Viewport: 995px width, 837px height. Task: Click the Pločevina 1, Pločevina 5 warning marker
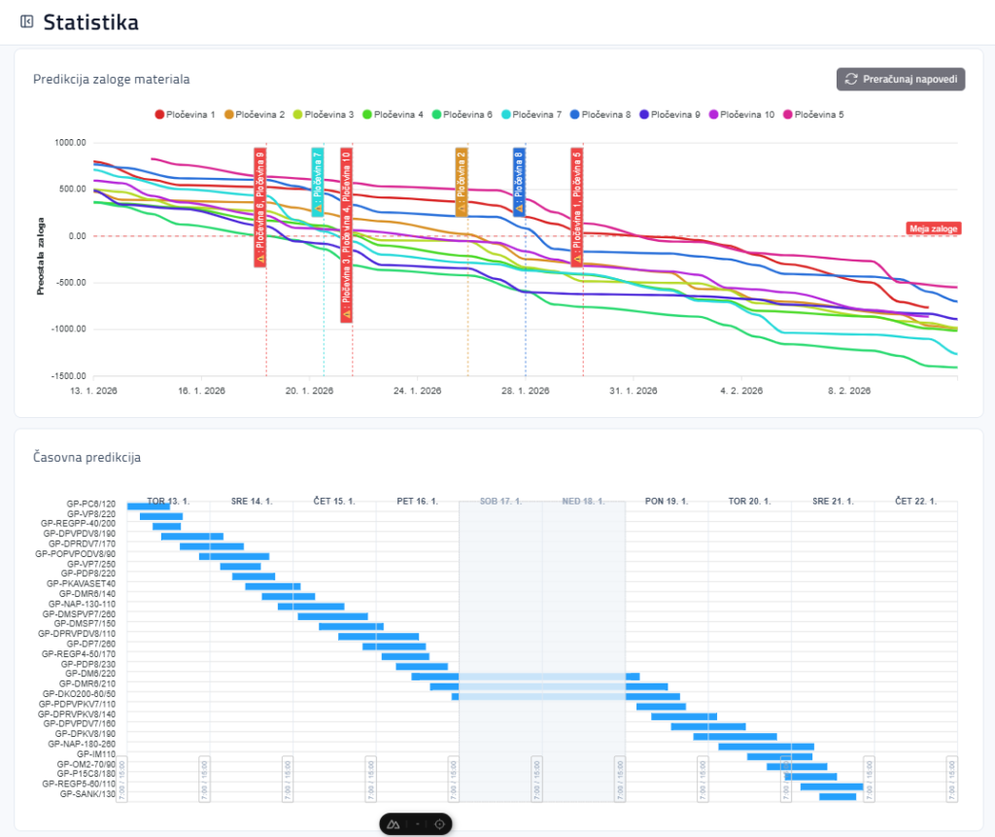pyautogui.click(x=577, y=207)
